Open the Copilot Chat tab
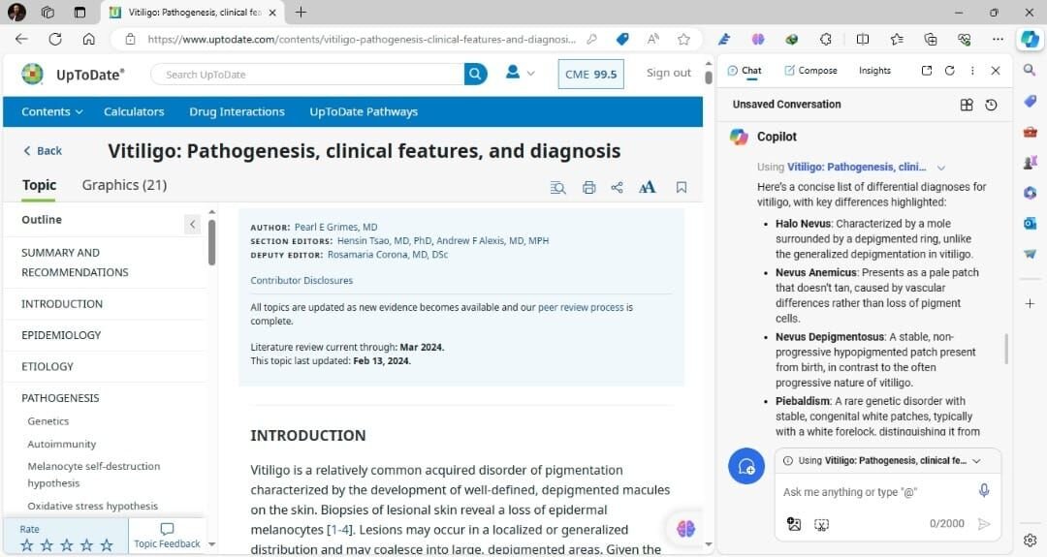 point(744,70)
